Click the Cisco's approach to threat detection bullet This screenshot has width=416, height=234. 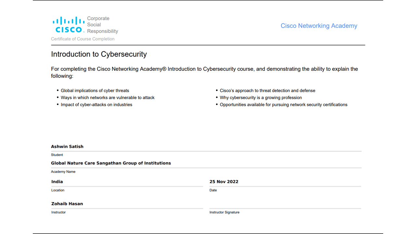267,91
